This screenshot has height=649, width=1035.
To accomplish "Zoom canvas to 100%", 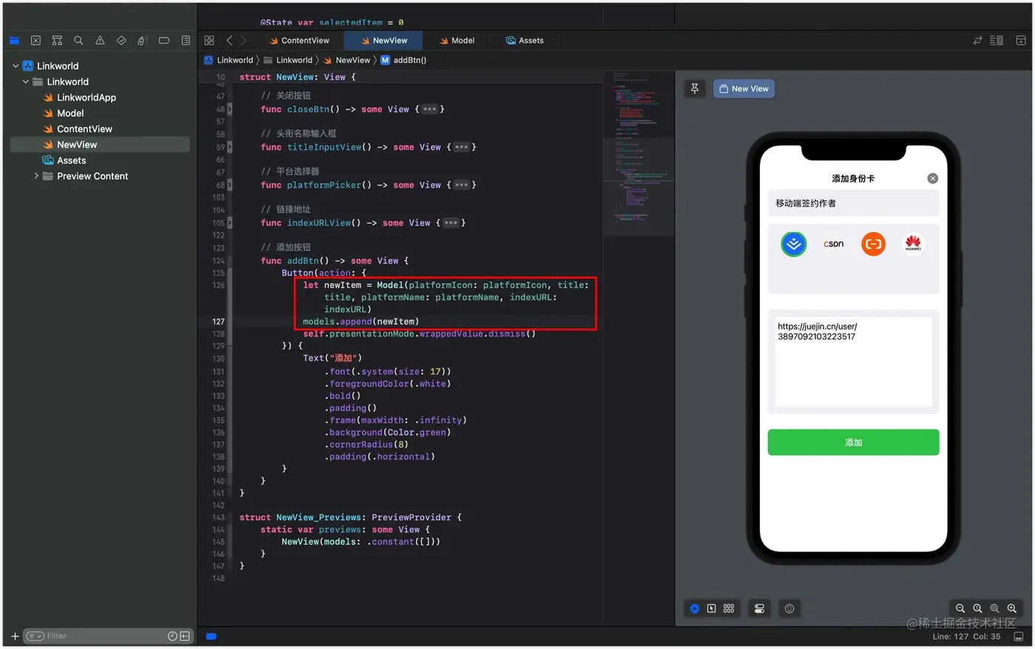I will (977, 608).
